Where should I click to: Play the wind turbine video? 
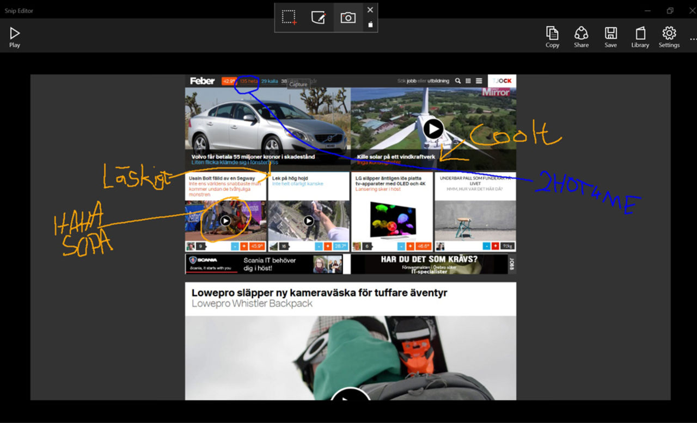click(433, 129)
